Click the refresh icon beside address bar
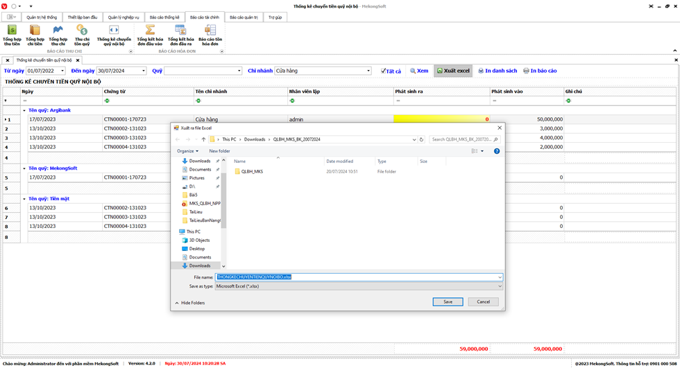This screenshot has width=680, height=368. click(x=421, y=139)
